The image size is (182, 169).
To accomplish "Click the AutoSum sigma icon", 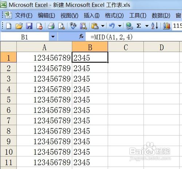I will coord(139,26).
